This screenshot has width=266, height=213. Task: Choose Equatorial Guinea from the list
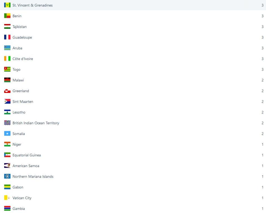(27, 155)
